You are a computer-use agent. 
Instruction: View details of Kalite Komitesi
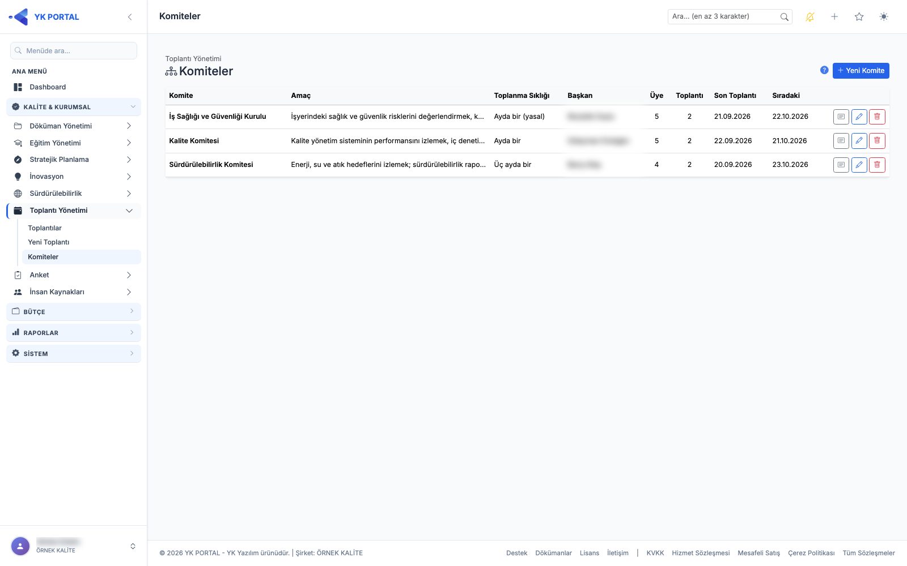click(x=841, y=141)
